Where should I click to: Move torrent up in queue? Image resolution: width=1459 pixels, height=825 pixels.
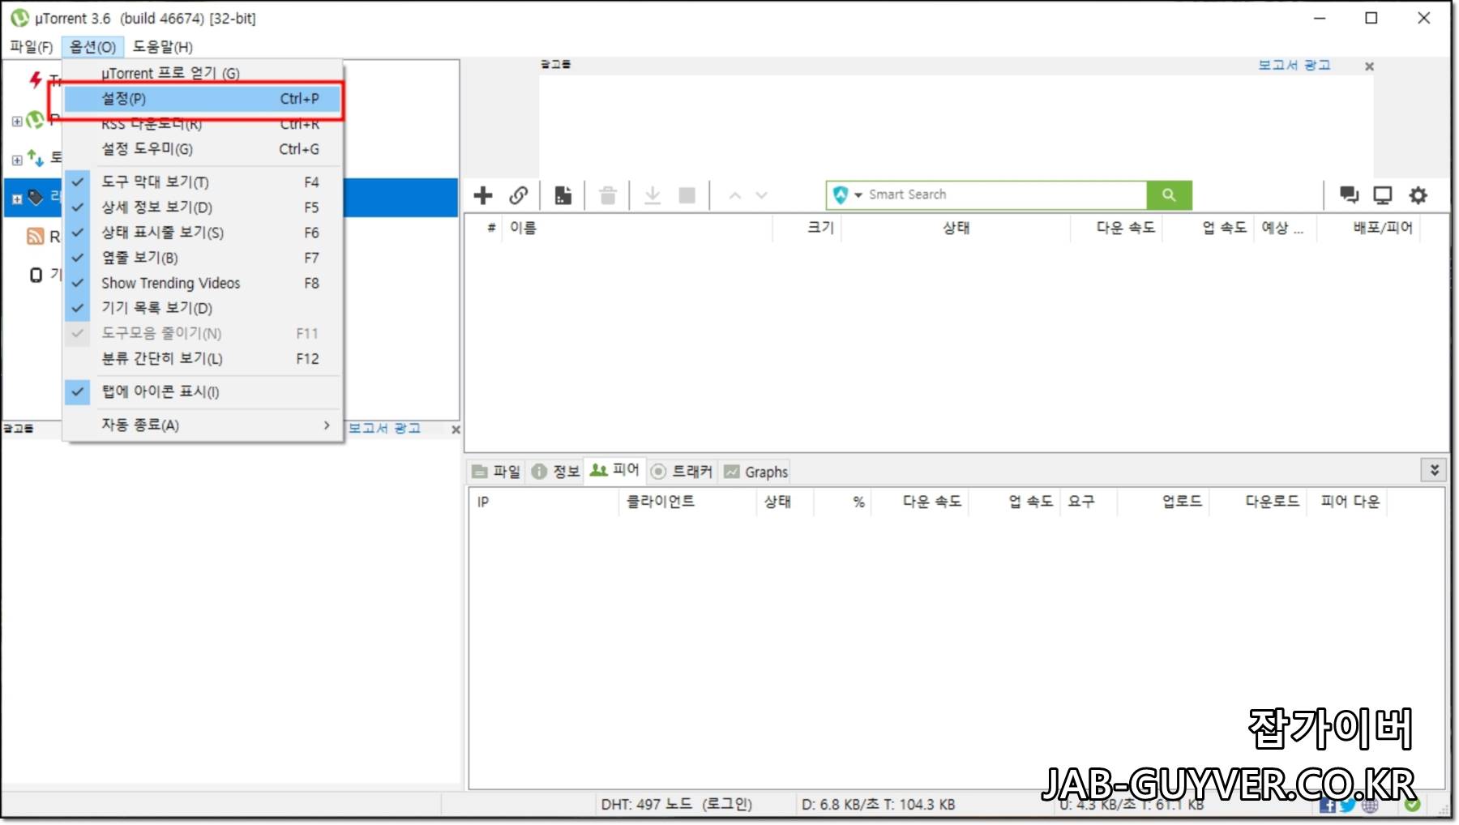[x=735, y=195]
